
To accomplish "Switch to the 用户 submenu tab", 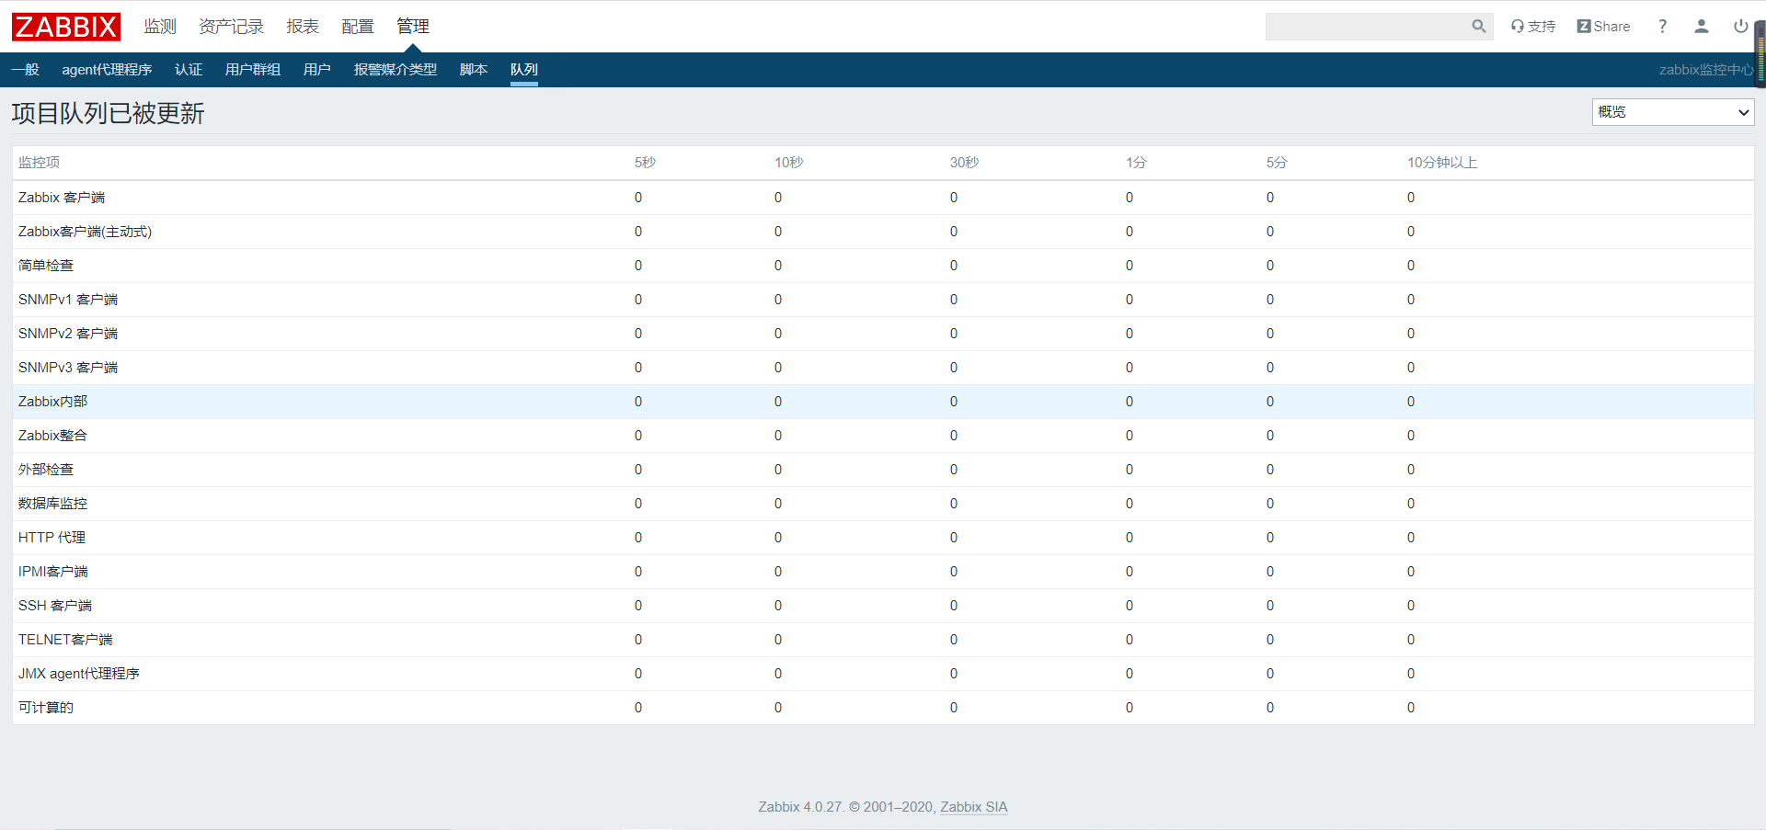I will 317,70.
